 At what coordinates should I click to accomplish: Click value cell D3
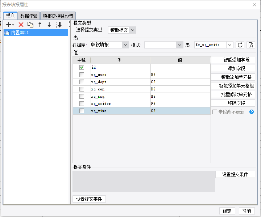(181, 89)
